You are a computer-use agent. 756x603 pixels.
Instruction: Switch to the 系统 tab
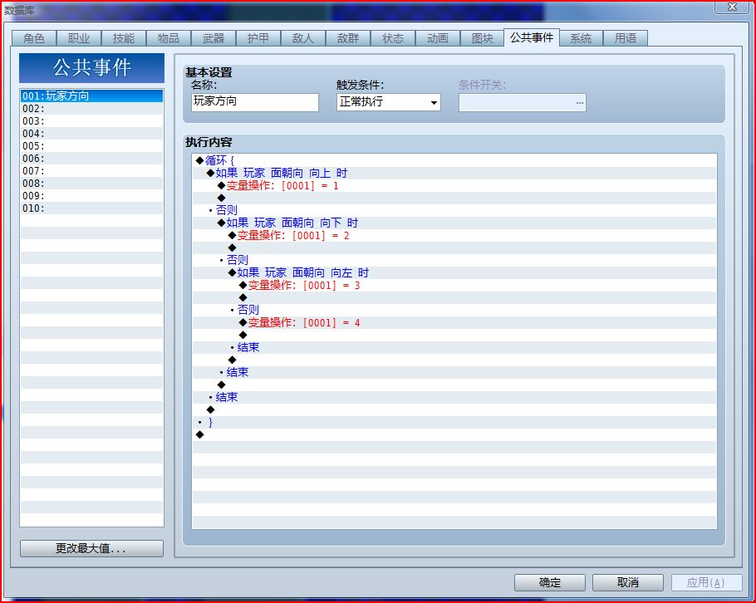point(581,38)
